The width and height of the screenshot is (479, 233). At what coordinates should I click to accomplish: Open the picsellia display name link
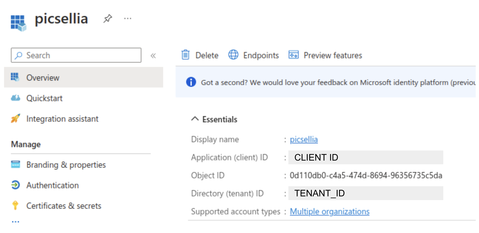(x=304, y=139)
